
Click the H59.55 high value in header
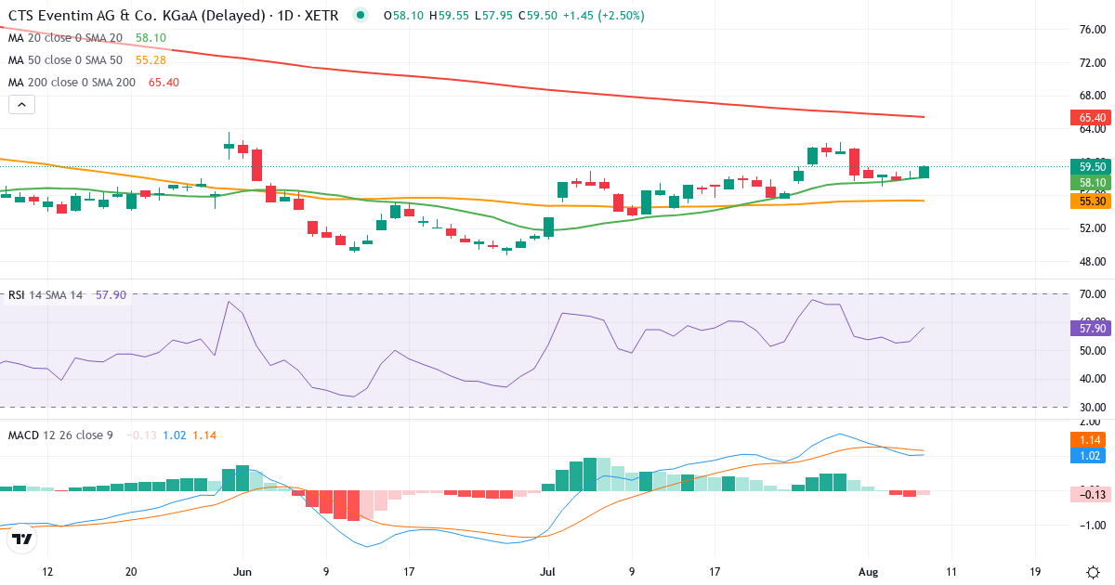tap(448, 16)
